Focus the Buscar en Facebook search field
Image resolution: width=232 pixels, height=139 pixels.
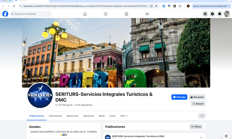point(31,14)
